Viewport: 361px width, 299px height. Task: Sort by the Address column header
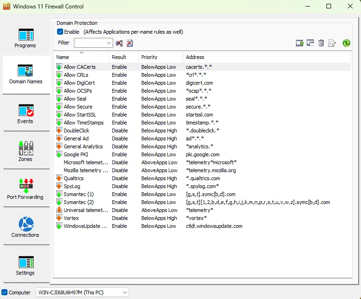[x=267, y=57]
